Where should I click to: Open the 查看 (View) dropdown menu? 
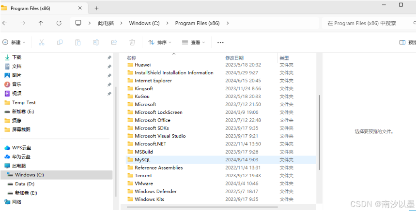click(193, 42)
